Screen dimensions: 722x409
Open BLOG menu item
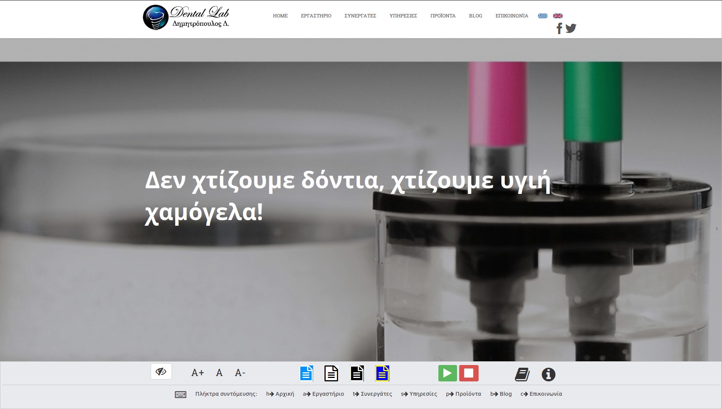pyautogui.click(x=476, y=16)
